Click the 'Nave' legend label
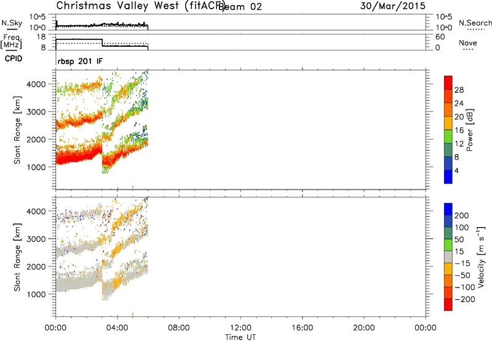492x341 pixels. 468,42
